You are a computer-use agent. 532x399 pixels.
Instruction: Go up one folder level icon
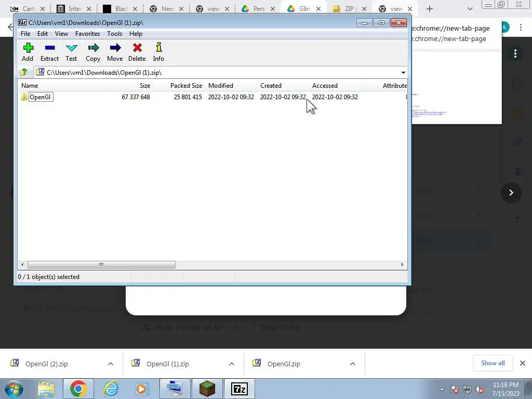pyautogui.click(x=24, y=72)
